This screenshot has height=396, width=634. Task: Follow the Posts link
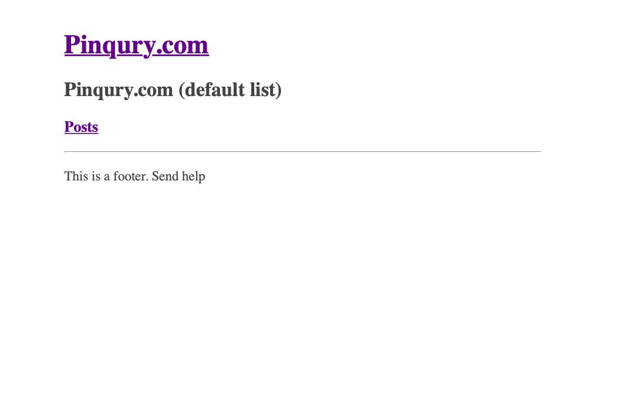click(81, 127)
